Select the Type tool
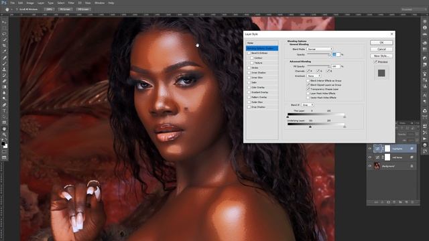 coord(4,110)
